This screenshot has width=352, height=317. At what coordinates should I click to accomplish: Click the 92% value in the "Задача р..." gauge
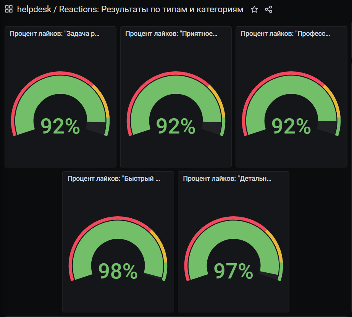point(60,126)
